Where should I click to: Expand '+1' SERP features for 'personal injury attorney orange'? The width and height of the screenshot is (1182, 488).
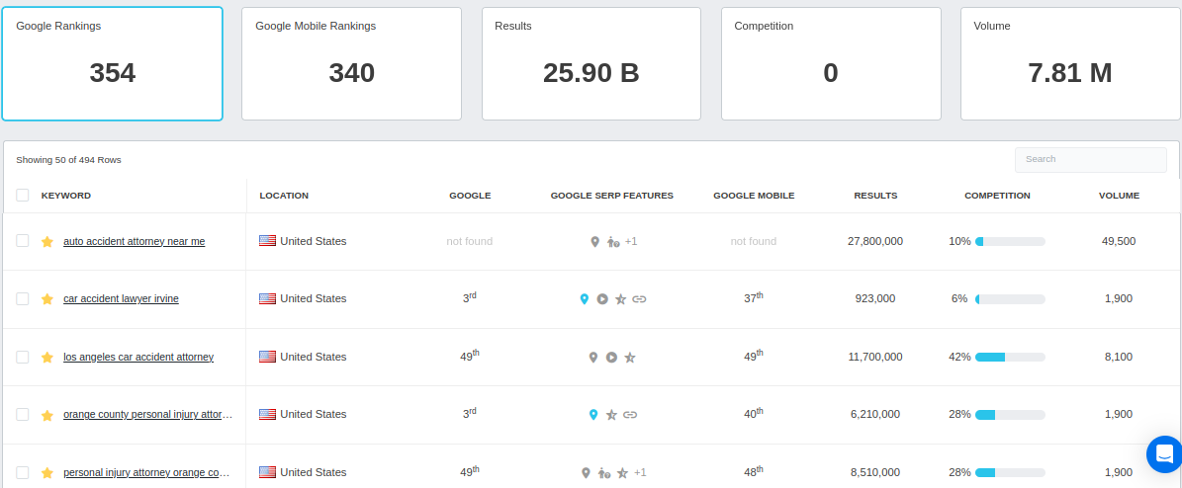640,472
